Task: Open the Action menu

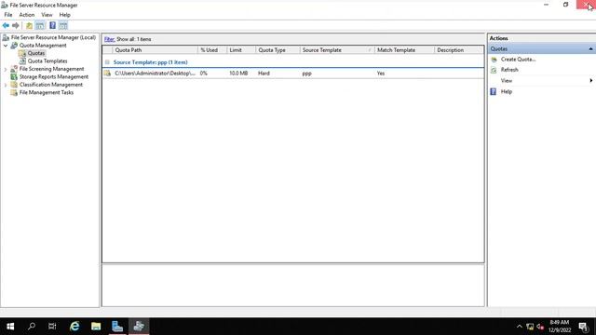Action: [27, 15]
